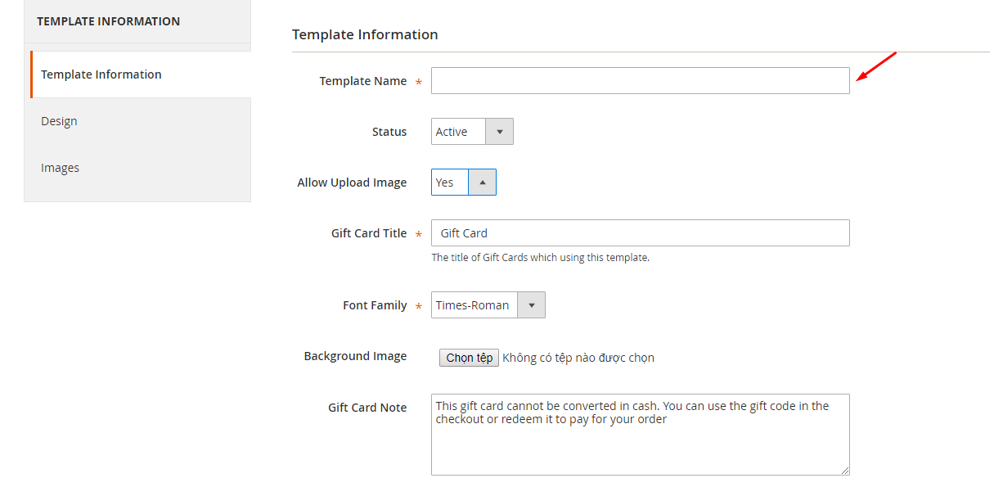
Task: Click the Gift Card Note resize grip
Action: (x=844, y=470)
